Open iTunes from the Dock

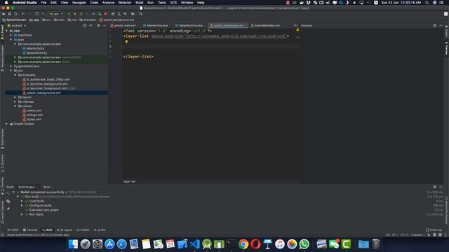click(280, 244)
